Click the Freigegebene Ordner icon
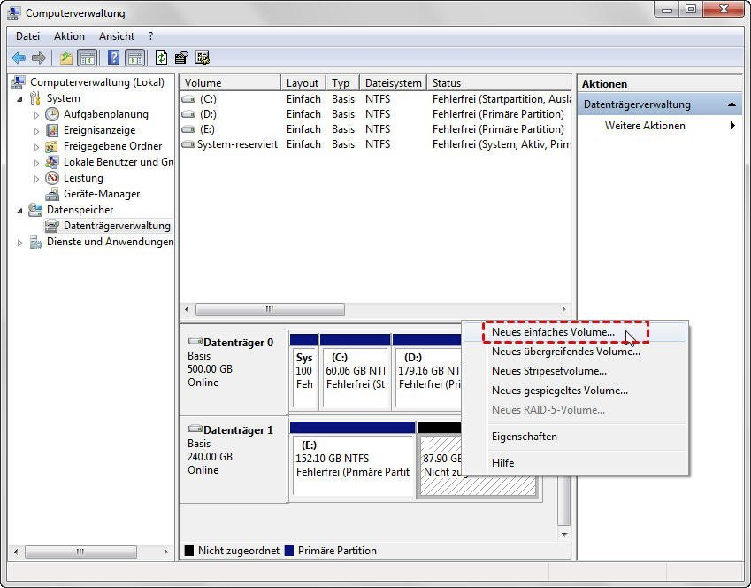The width and height of the screenshot is (751, 588). click(52, 146)
